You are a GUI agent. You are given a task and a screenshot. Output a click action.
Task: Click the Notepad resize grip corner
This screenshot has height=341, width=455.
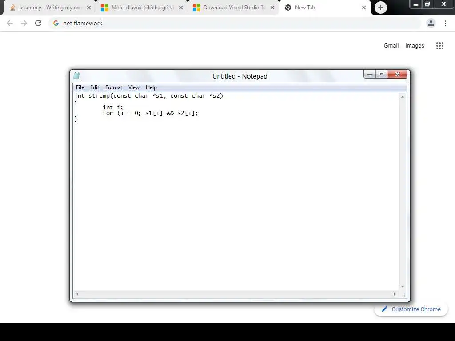coord(403,295)
